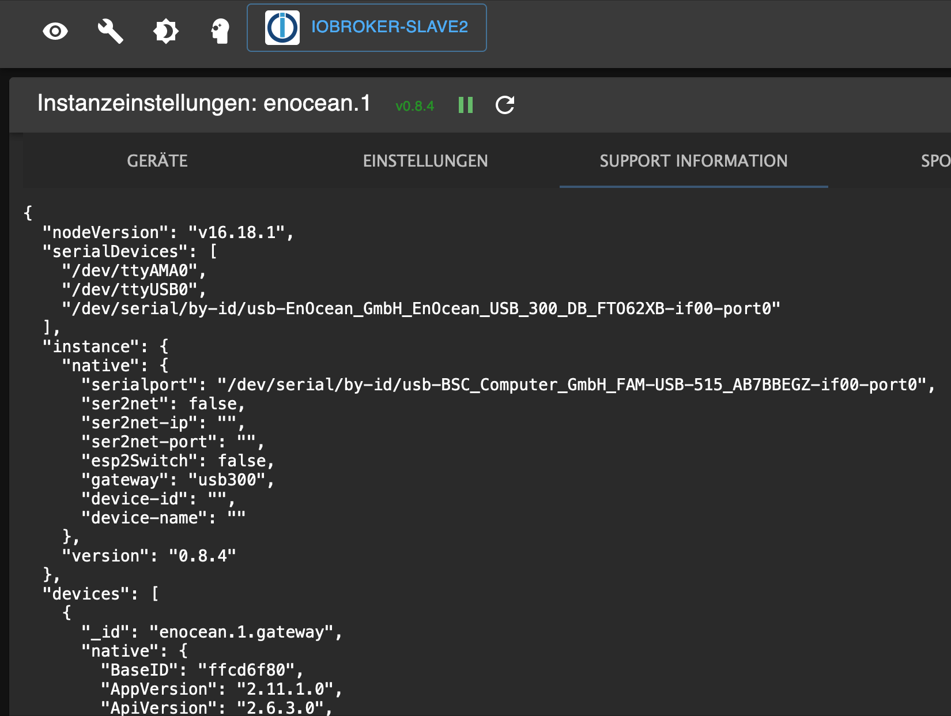Click the EnOcean_USB_300_DB serial path line
The image size is (951, 716).
pyautogui.click(x=421, y=308)
